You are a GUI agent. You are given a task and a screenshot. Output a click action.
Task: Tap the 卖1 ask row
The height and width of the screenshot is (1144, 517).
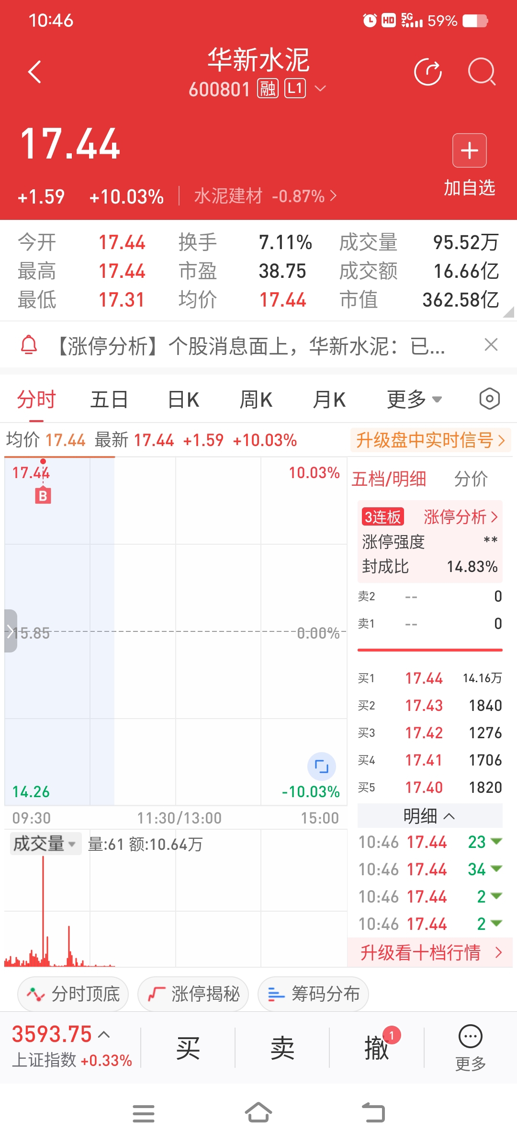coord(430,624)
